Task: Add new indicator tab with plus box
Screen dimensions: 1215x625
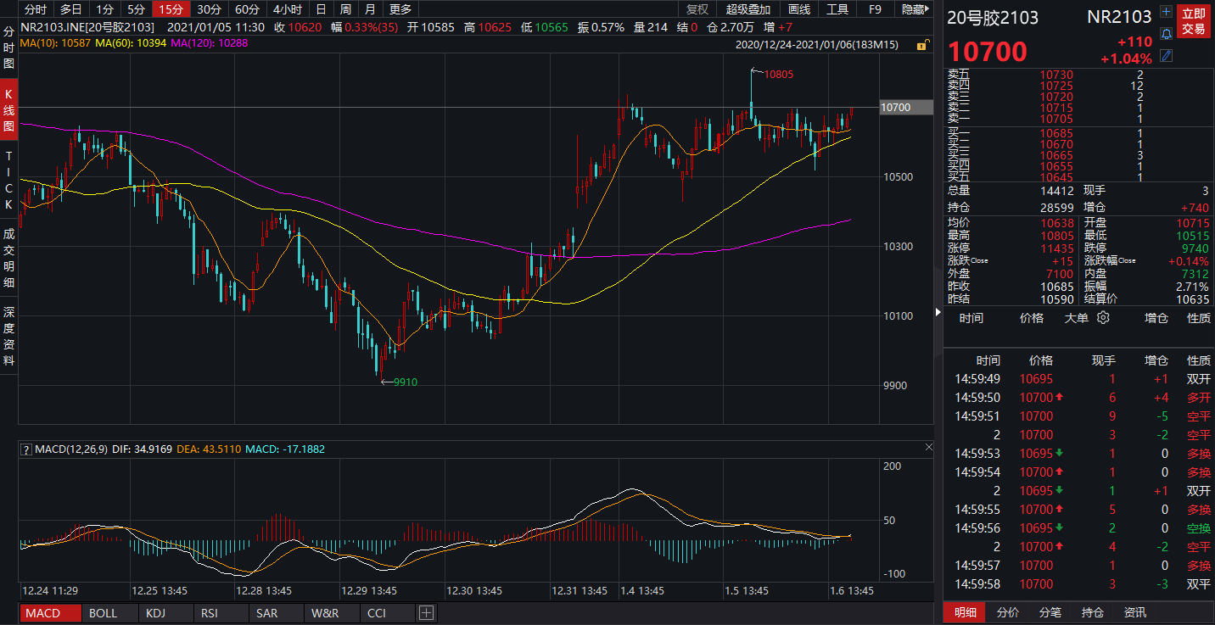Action: click(426, 612)
